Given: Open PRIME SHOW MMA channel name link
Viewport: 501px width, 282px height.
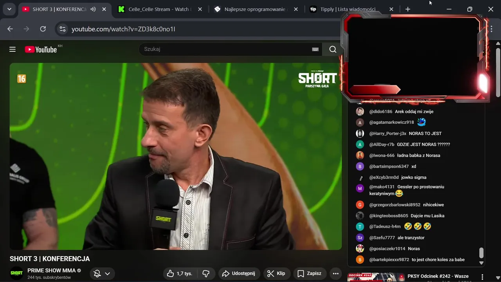Looking at the screenshot, I should tap(51, 270).
